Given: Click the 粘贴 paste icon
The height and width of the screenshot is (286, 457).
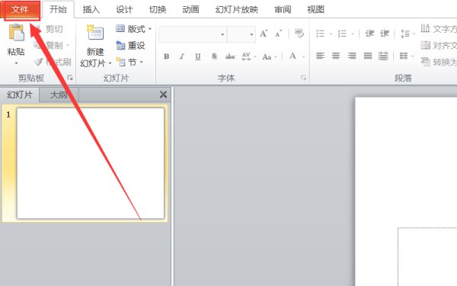Looking at the screenshot, I should pos(16,33).
